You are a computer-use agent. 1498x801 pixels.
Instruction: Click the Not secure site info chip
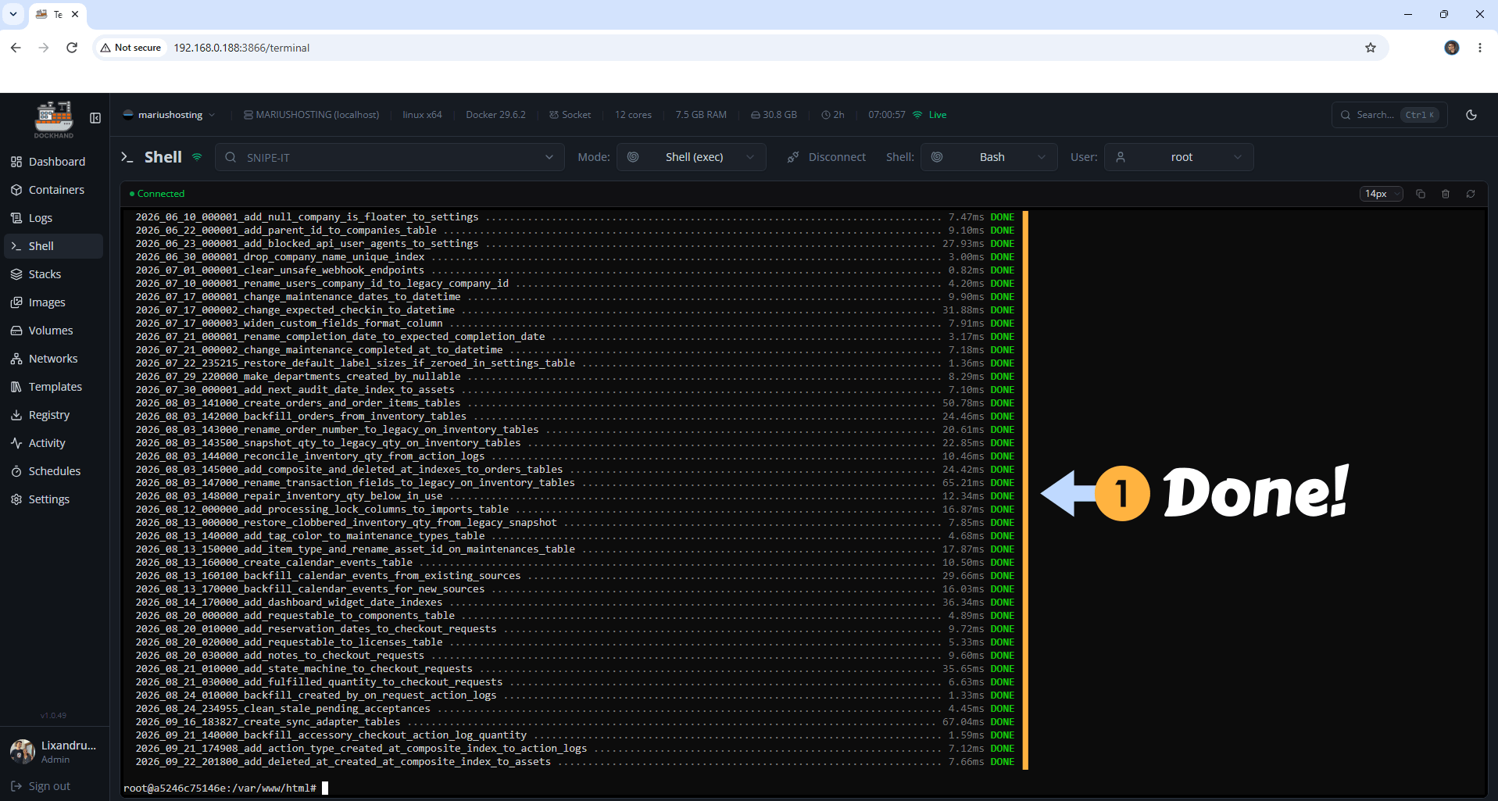coord(130,48)
